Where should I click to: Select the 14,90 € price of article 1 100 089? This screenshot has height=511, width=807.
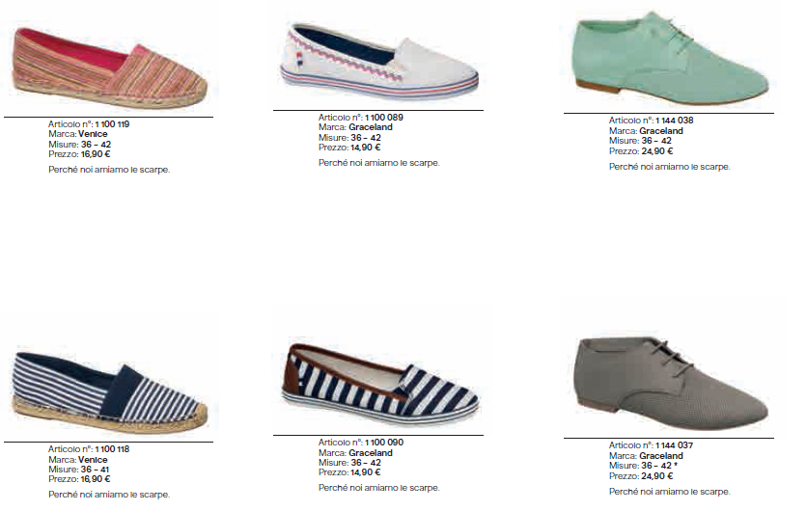(366, 148)
